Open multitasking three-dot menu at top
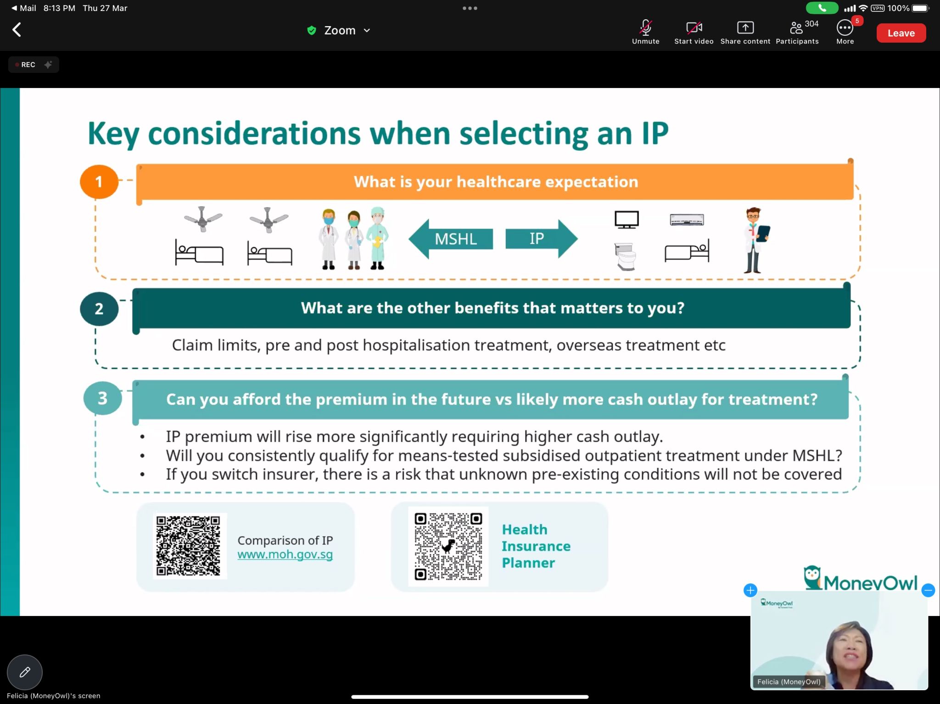The width and height of the screenshot is (940, 704). 470,8
